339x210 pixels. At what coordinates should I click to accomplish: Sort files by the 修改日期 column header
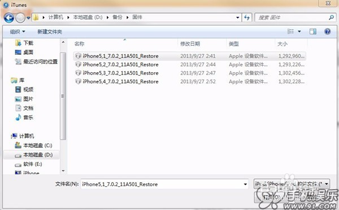[x=190, y=44]
